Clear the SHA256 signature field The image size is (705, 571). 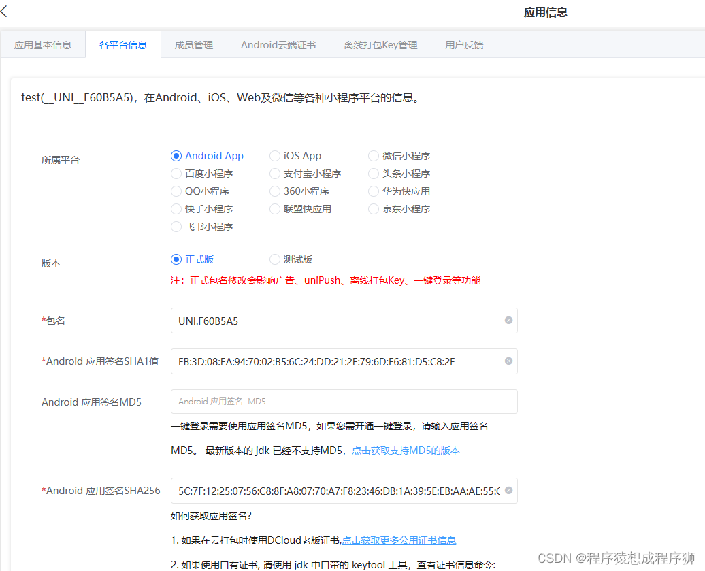(508, 490)
